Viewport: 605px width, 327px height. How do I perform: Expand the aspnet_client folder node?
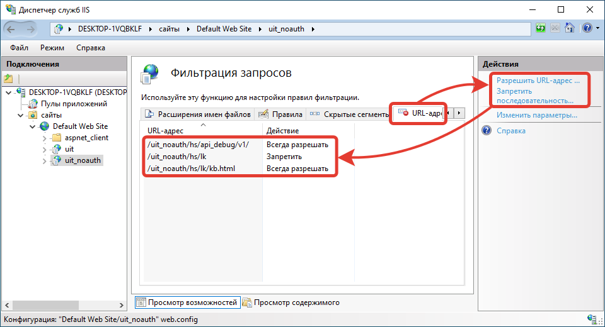[x=44, y=138]
